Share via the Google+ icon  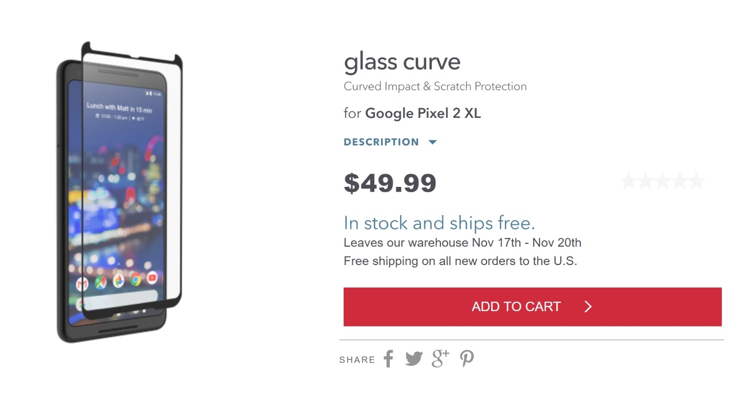tap(440, 358)
